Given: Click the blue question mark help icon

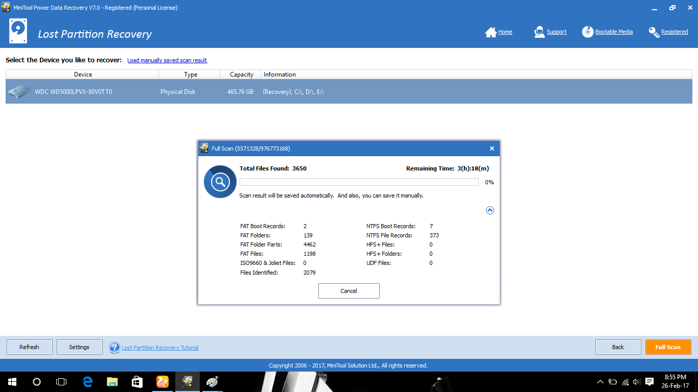Looking at the screenshot, I should pyautogui.click(x=114, y=348).
